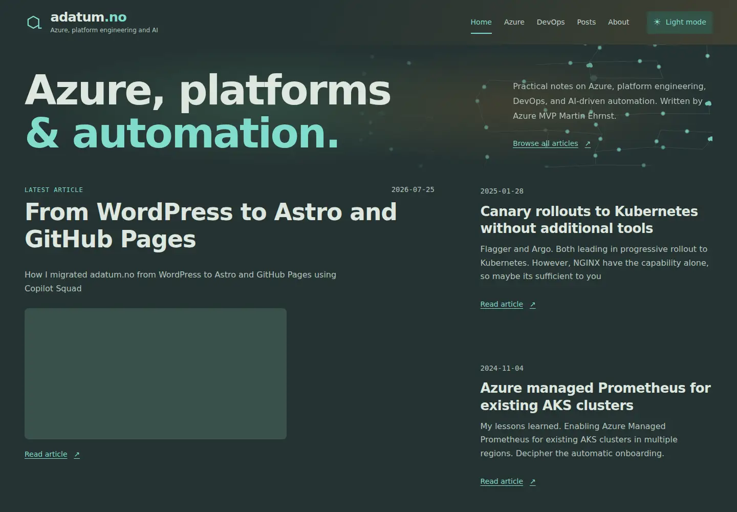Open Canary rollouts to Kubernetes article title

[589, 220]
